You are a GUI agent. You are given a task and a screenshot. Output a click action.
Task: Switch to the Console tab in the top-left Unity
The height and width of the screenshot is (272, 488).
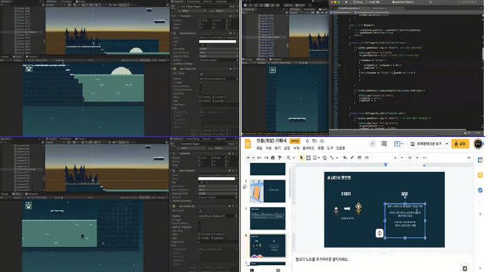5,57
